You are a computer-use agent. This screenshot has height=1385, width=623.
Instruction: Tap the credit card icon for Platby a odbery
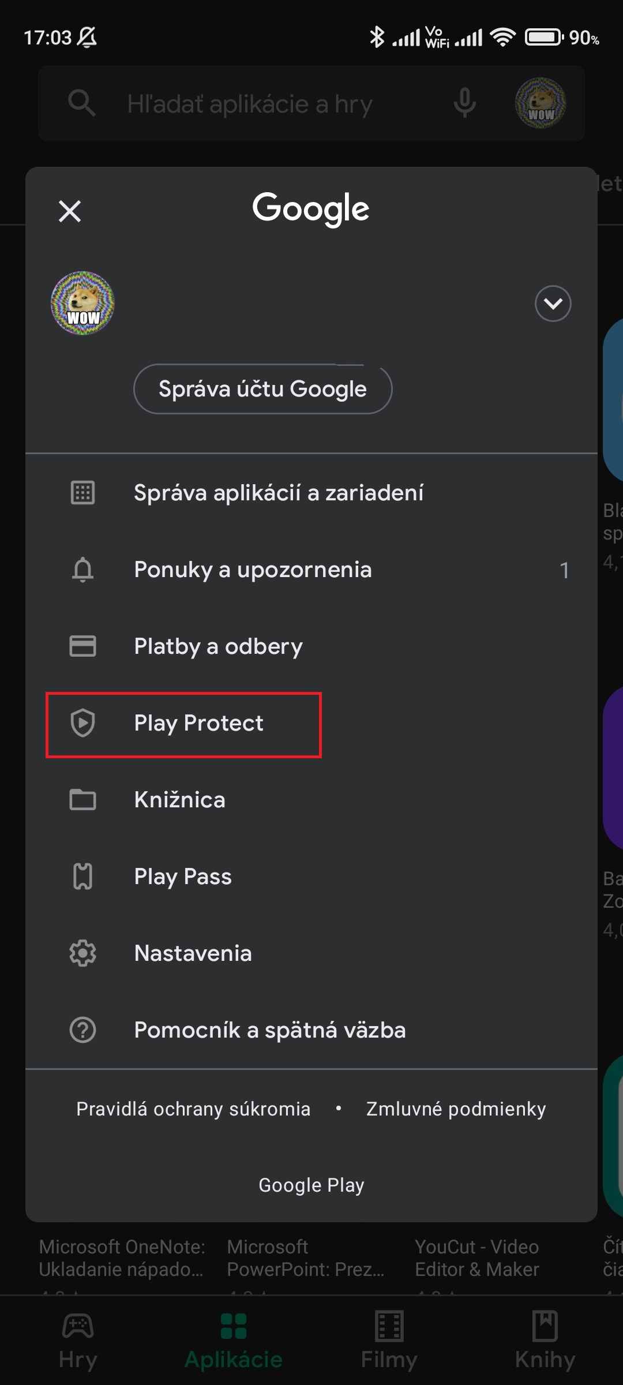click(82, 646)
